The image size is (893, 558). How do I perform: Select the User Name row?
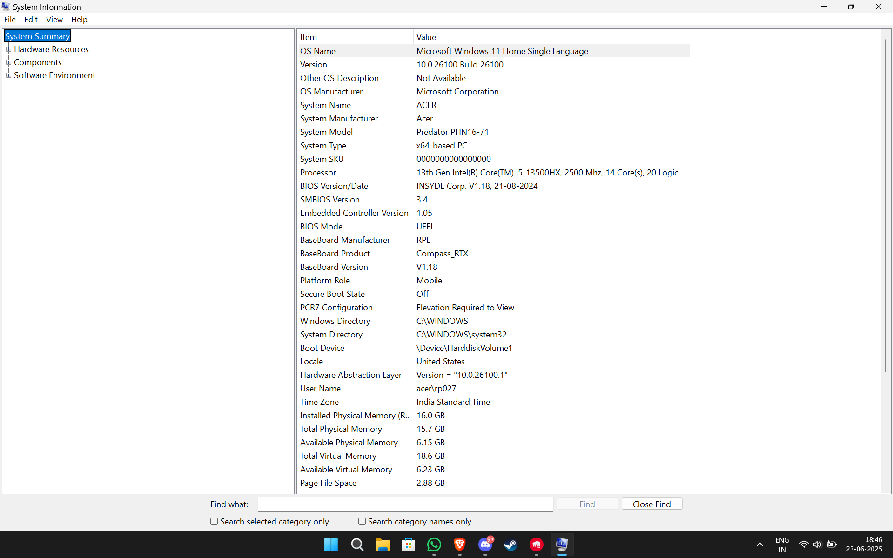pyautogui.click(x=494, y=388)
